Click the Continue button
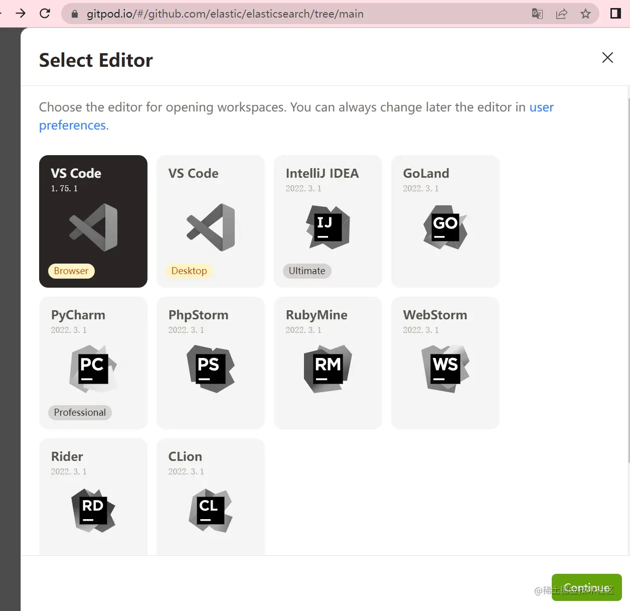The width and height of the screenshot is (630, 611). point(587,587)
